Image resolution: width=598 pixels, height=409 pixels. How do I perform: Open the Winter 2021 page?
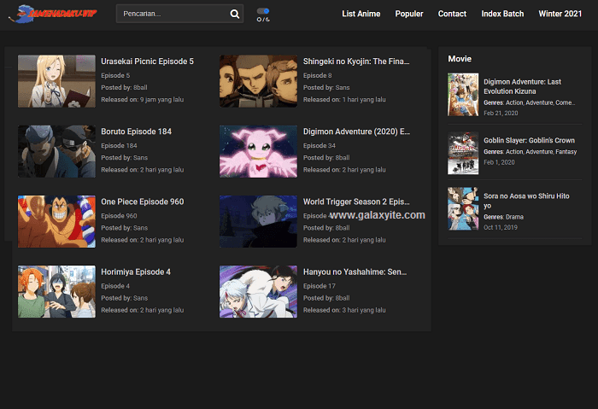coord(560,14)
